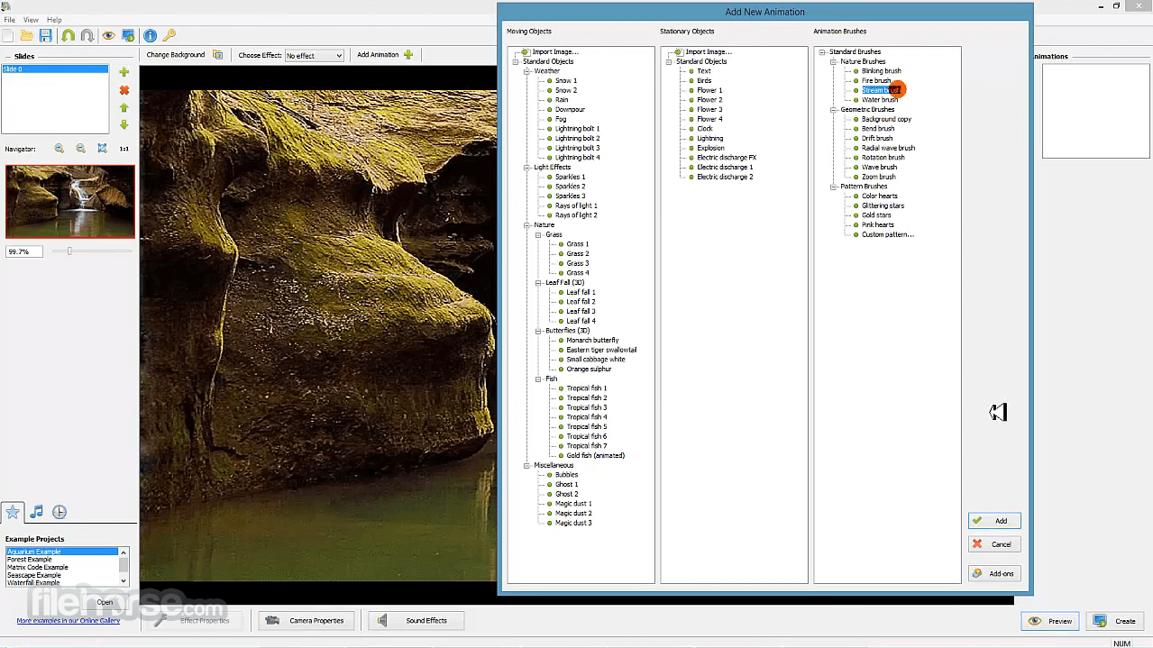Open the View menu

point(30,18)
